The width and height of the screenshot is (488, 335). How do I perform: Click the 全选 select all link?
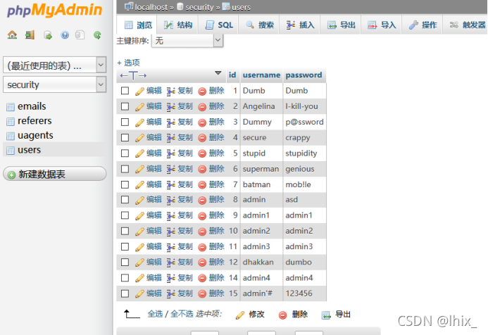point(155,314)
